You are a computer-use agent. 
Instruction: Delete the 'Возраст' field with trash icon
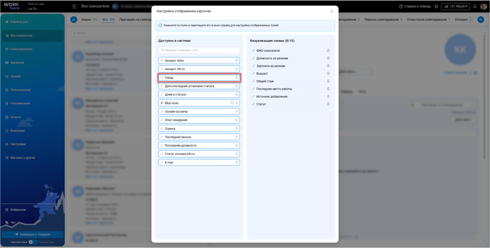(328, 73)
